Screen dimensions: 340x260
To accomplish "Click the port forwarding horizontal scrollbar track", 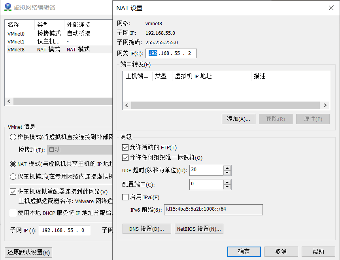I will [x=225, y=105].
